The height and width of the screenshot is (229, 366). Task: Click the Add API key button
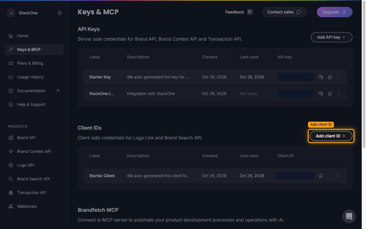click(x=331, y=37)
